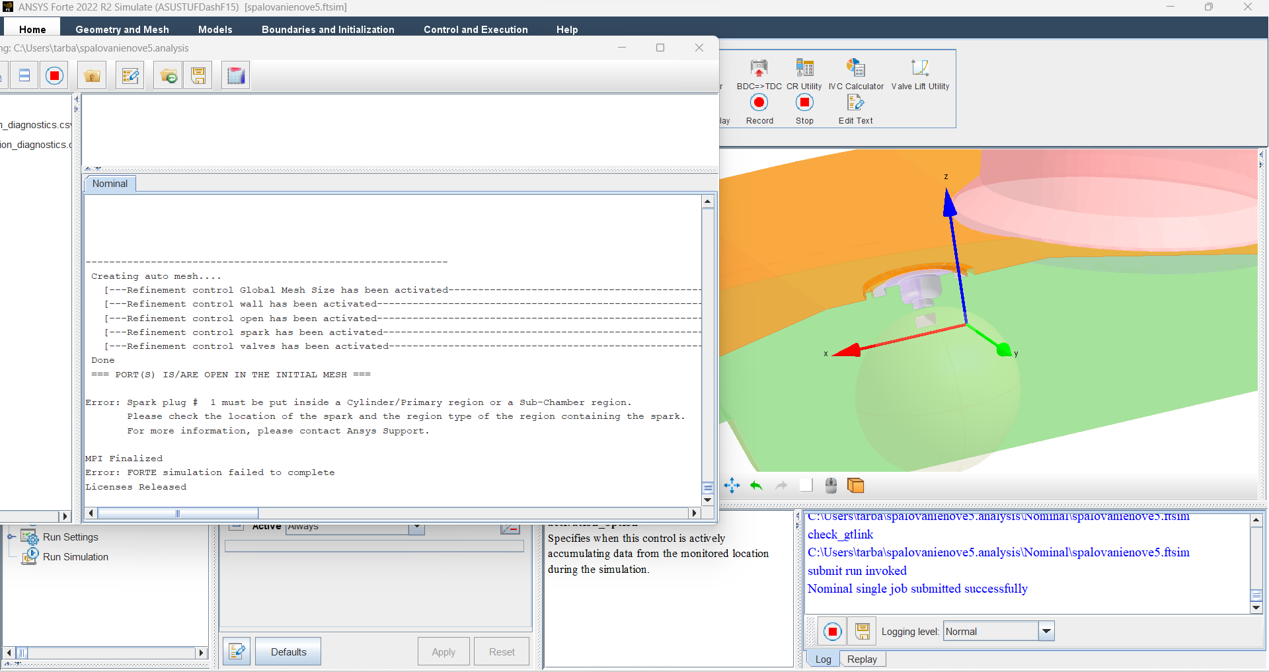Click the white background color square
This screenshot has width=1269, height=672.
(x=806, y=486)
